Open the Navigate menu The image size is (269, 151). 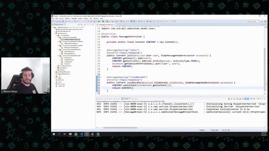74,18
